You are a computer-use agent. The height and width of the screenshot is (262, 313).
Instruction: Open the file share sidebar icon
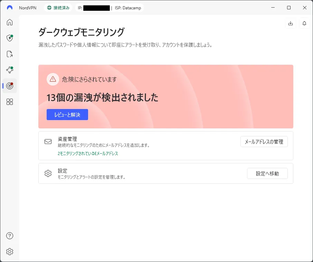tap(10, 54)
